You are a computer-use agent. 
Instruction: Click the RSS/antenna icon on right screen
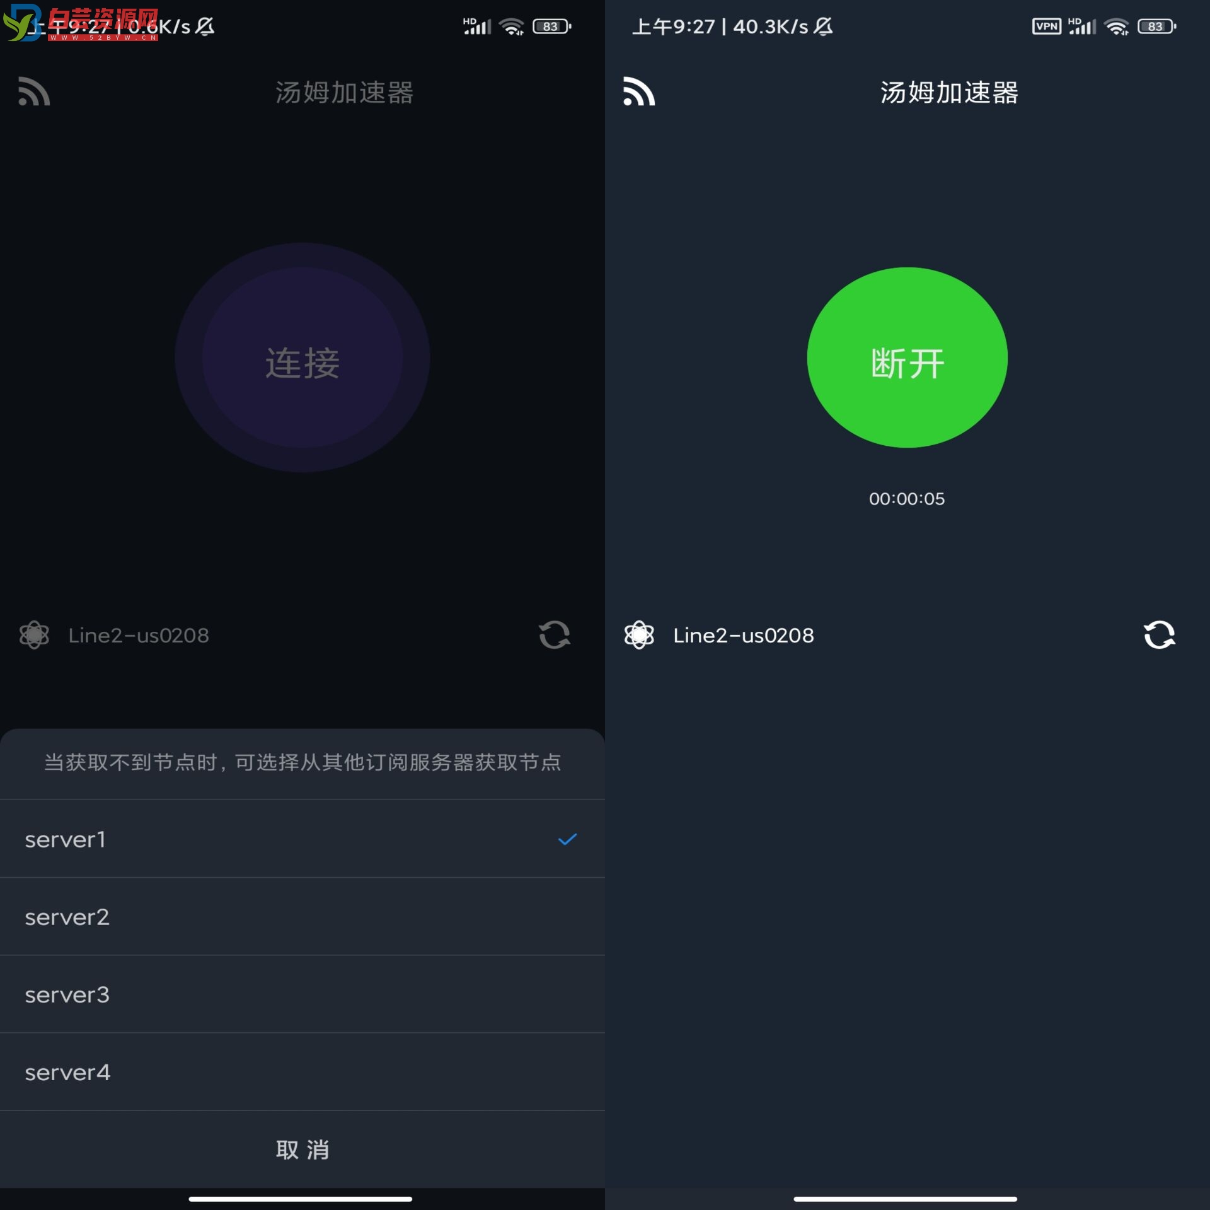(x=639, y=92)
